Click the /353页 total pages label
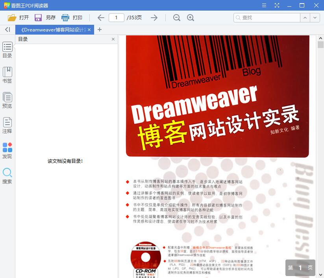 click(x=134, y=18)
